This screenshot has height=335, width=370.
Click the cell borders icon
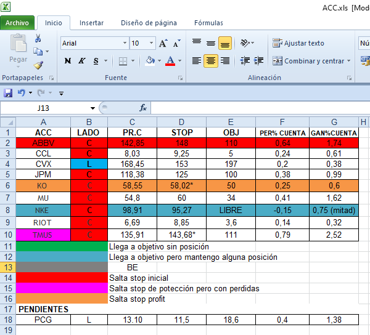(x=123, y=61)
